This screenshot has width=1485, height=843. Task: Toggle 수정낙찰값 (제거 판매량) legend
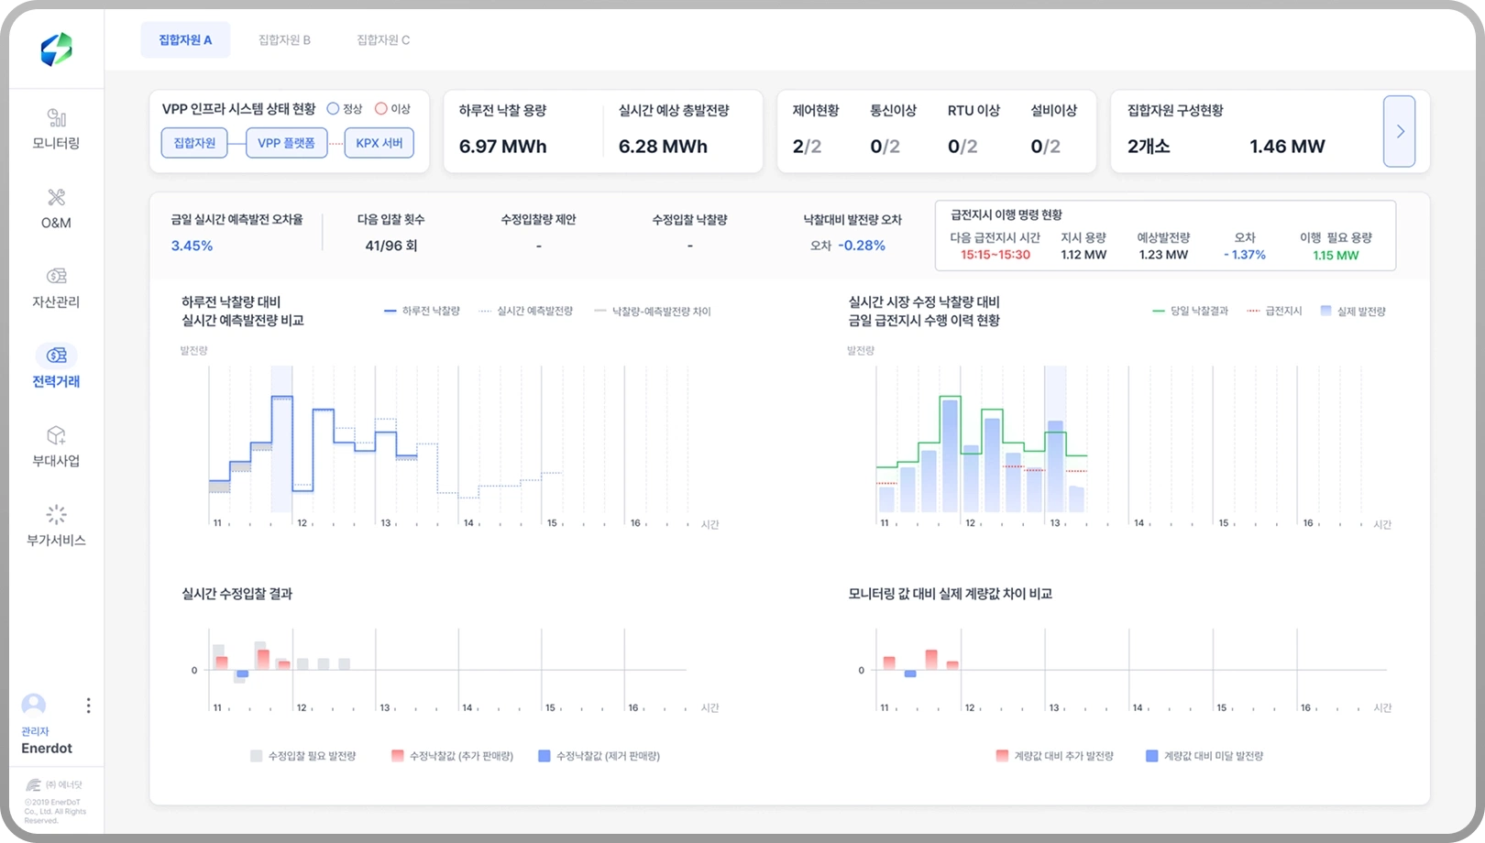(599, 756)
